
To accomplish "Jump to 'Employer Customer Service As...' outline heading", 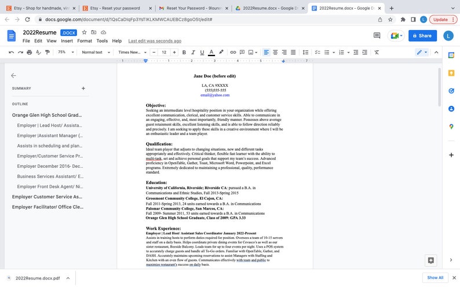I will (x=47, y=197).
